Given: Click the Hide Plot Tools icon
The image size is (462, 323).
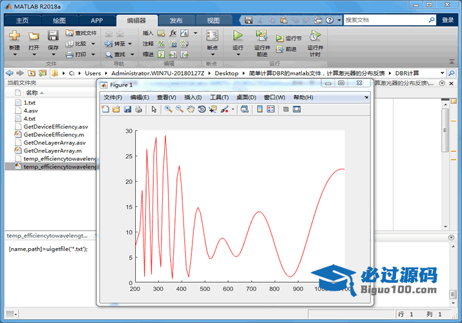Looking at the screenshot, I should pos(286,109).
